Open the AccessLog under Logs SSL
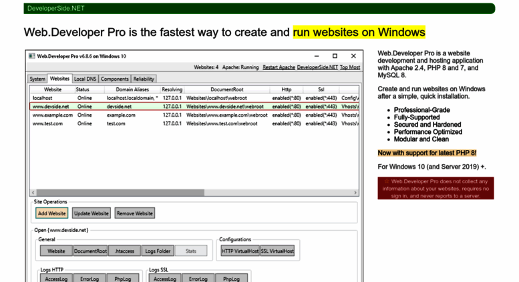This screenshot has width=519, height=282. (165, 279)
